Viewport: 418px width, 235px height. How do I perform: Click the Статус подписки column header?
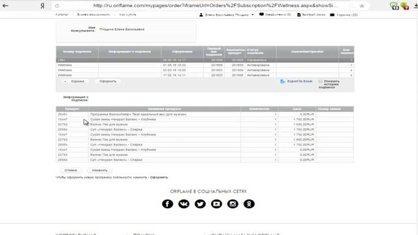pyautogui.click(x=261, y=52)
